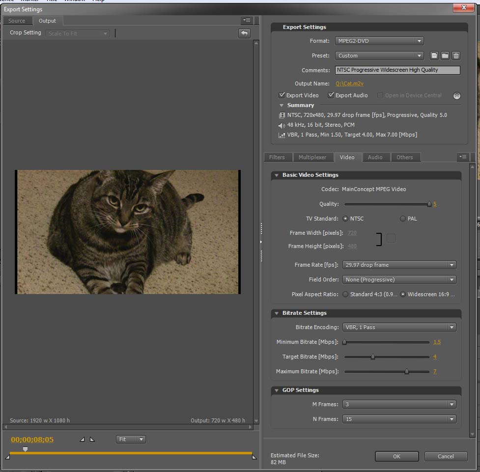Screen dimensions: 480x472
Task: Click the Delete Preset trash icon
Action: [x=456, y=56]
